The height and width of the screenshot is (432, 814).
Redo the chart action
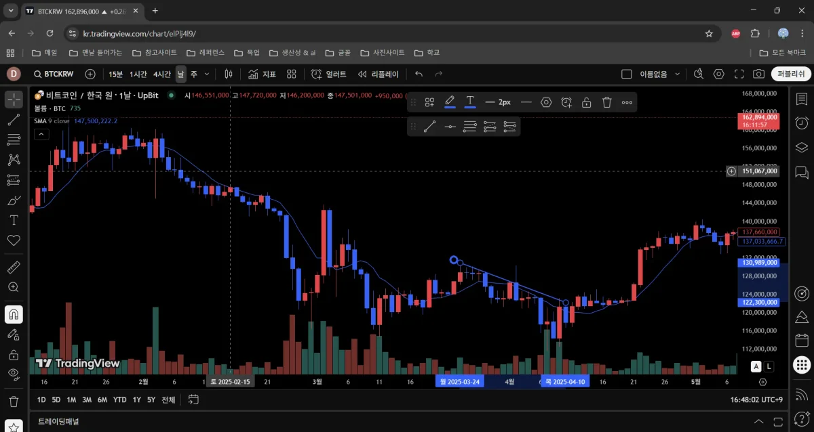[x=438, y=74]
